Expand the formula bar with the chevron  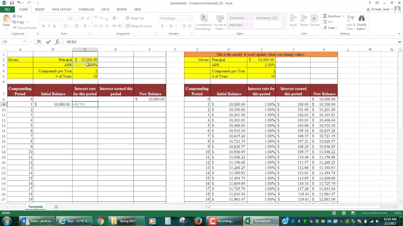400,42
